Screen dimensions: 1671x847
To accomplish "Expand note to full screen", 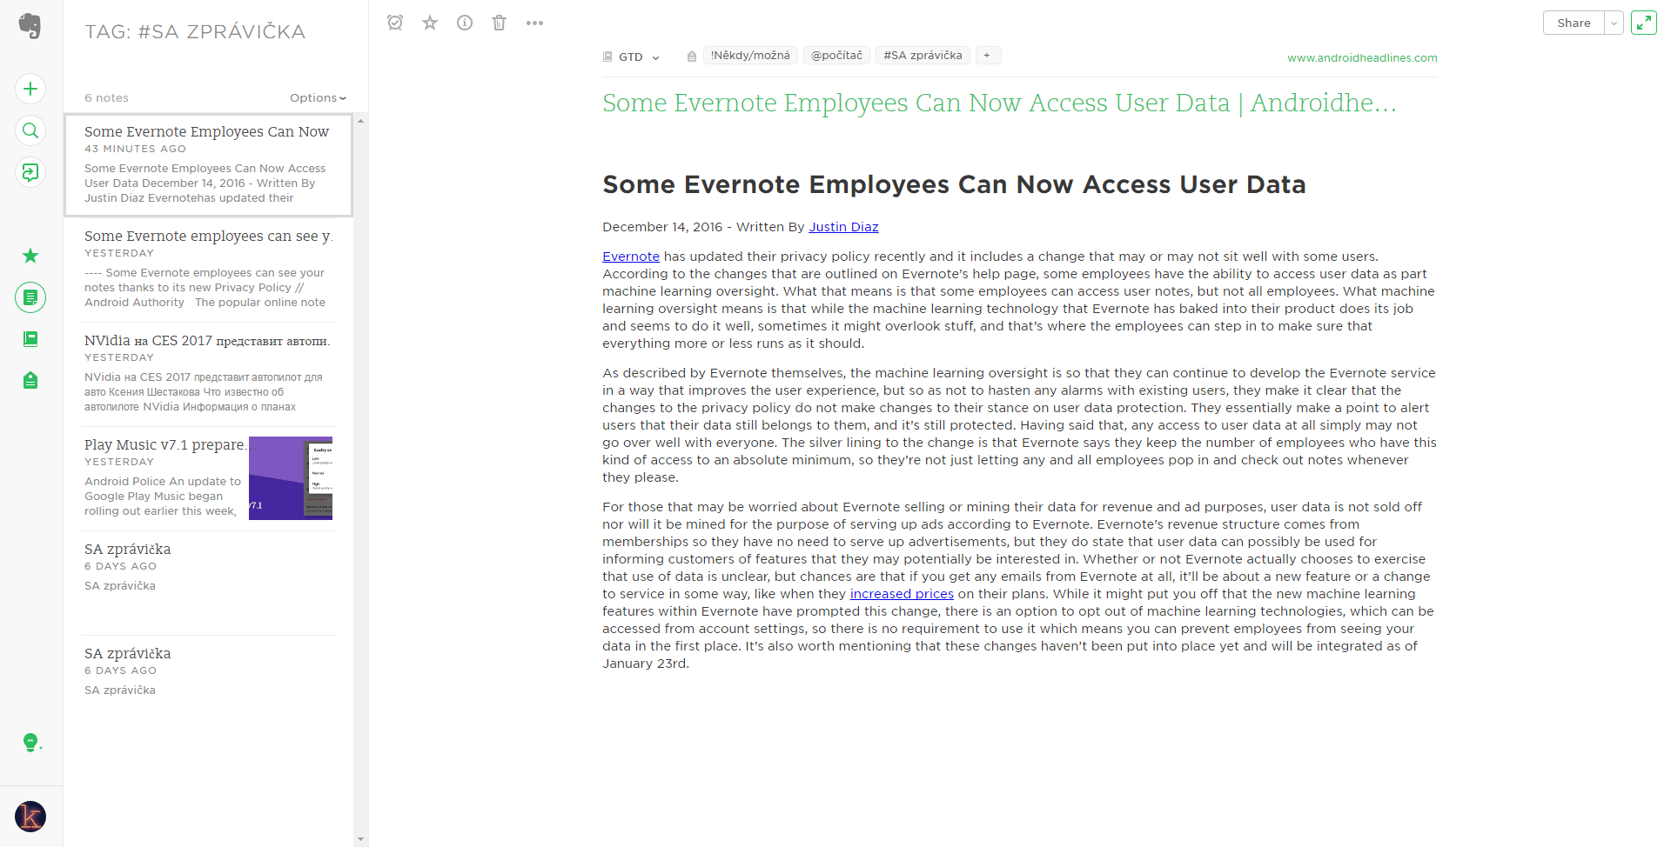I will point(1644,23).
